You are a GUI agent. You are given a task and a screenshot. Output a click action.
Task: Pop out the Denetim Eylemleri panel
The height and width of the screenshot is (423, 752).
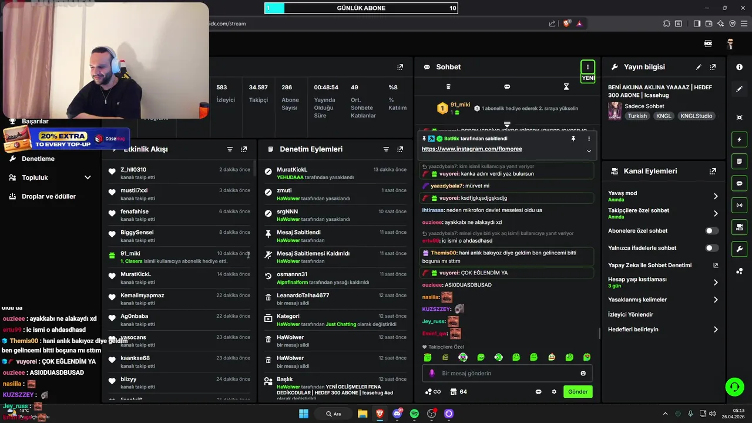pyautogui.click(x=400, y=149)
